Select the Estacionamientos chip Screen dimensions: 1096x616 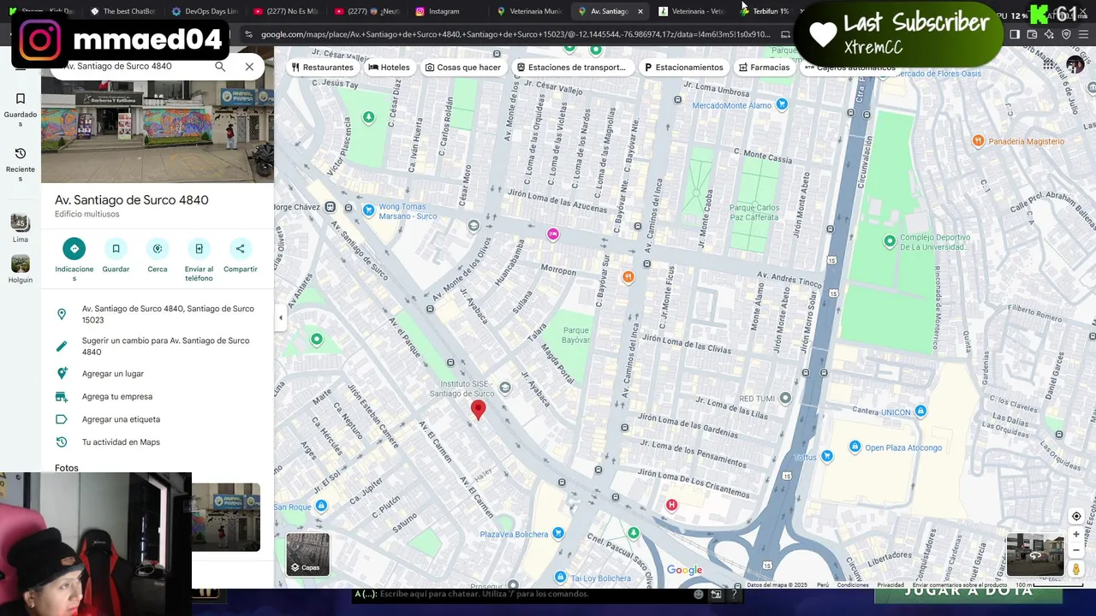pos(684,67)
